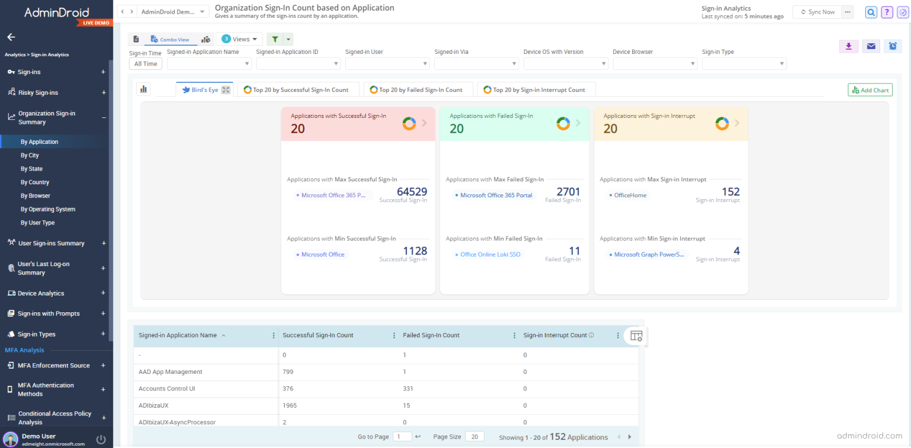This screenshot has width=911, height=448.
Task: Open the Top 20 by Failed Sign-In Count tab
Action: coord(418,89)
